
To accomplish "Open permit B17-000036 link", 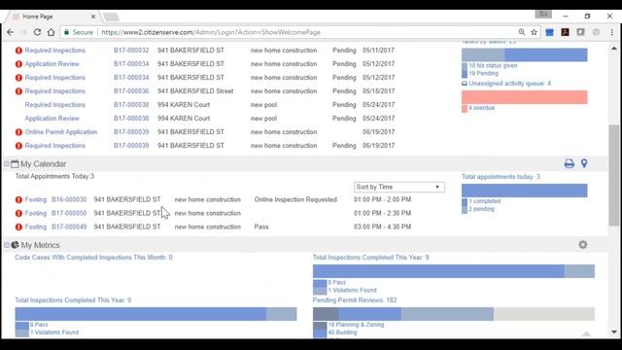I will 131,91.
